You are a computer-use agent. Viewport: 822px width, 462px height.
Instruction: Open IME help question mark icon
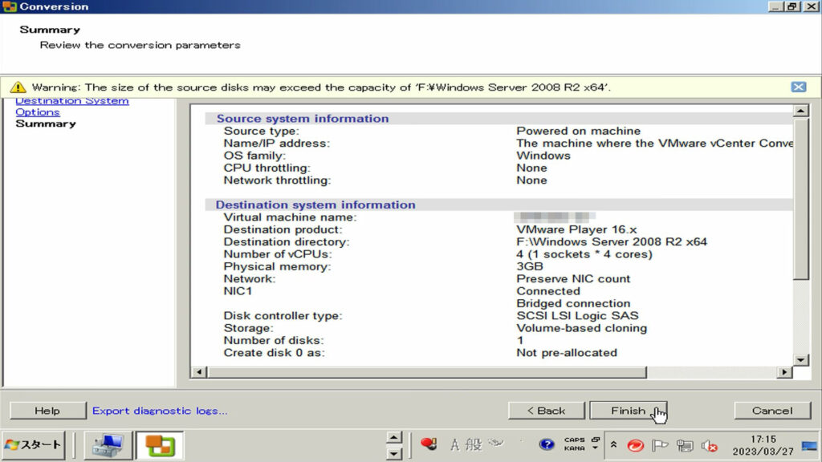point(546,444)
